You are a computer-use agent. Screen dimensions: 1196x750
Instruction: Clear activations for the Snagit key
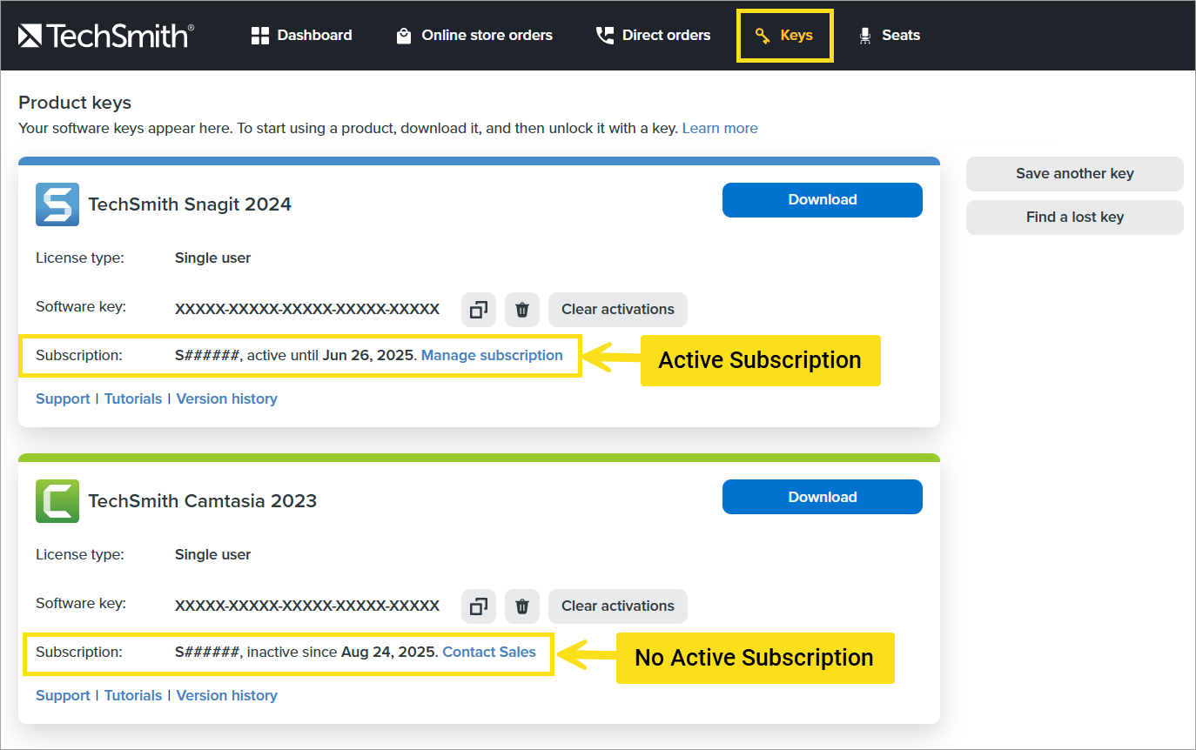[x=617, y=310]
